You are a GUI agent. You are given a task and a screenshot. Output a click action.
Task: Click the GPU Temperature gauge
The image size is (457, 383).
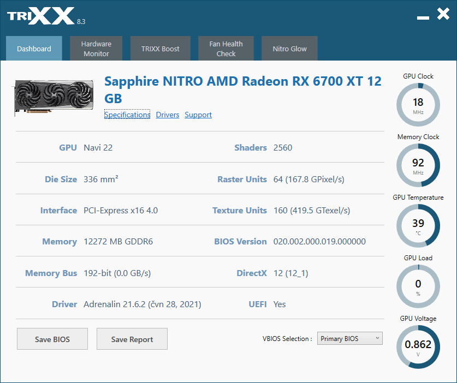coord(418,226)
